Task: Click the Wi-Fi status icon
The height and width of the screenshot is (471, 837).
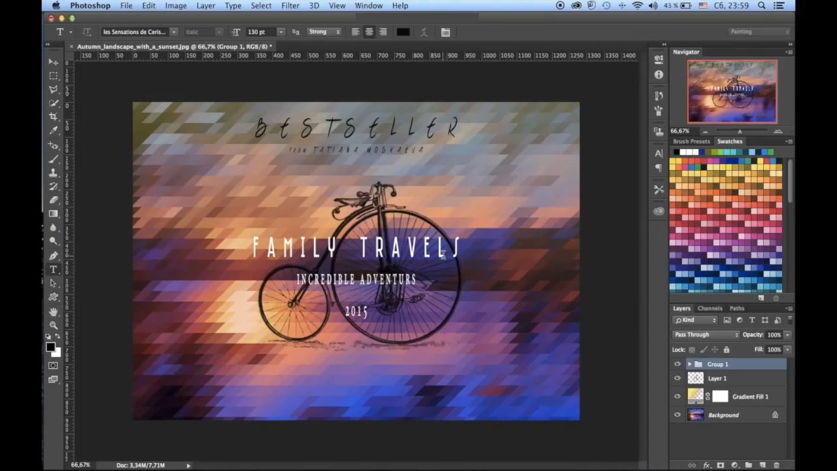Action: click(x=638, y=6)
